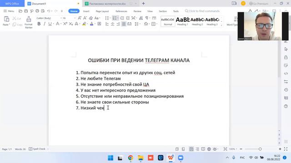Click the Format Painter brush

click(x=29, y=19)
